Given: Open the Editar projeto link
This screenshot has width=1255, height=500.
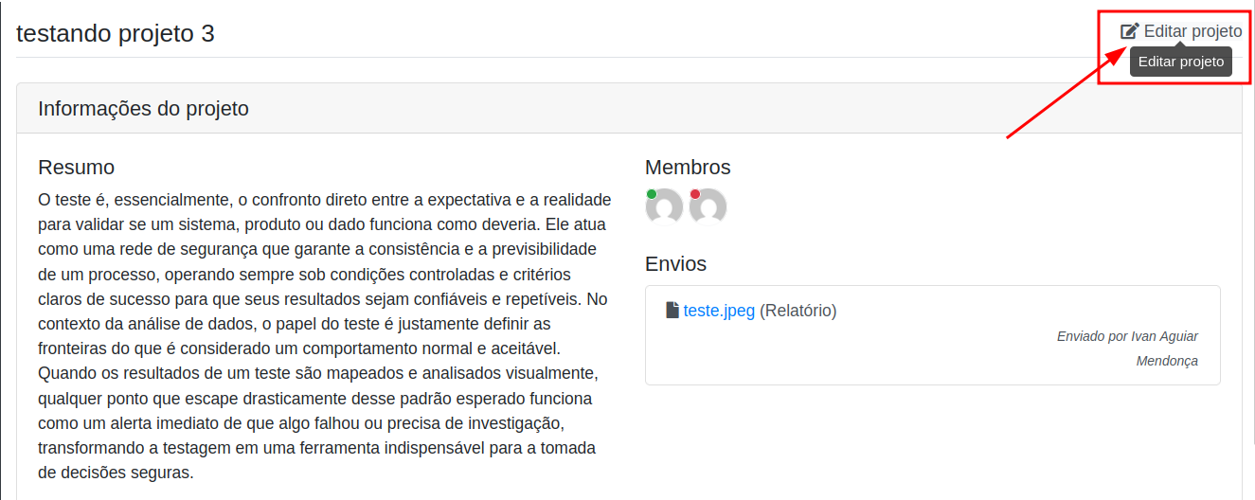Looking at the screenshot, I should 1181,31.
